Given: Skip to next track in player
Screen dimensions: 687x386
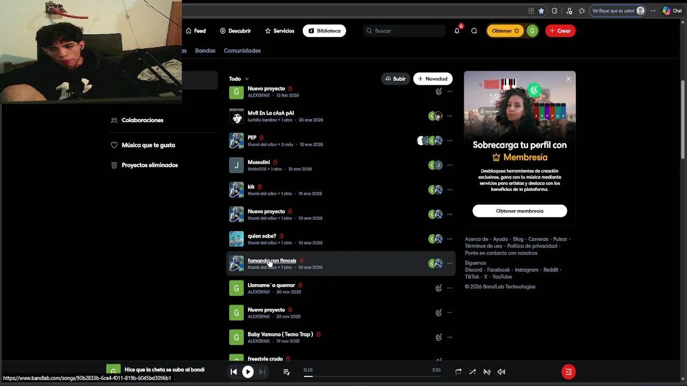Looking at the screenshot, I should click(262, 372).
